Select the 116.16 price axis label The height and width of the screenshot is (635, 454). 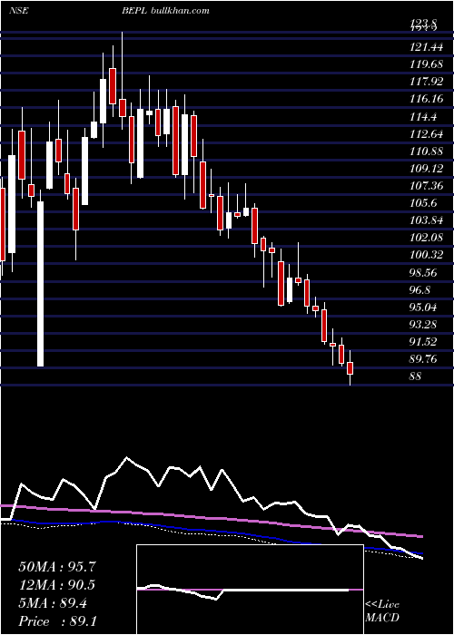pos(426,99)
